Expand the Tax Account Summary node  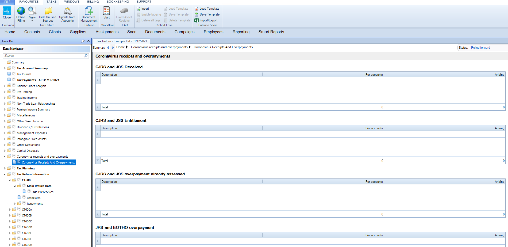point(5,68)
